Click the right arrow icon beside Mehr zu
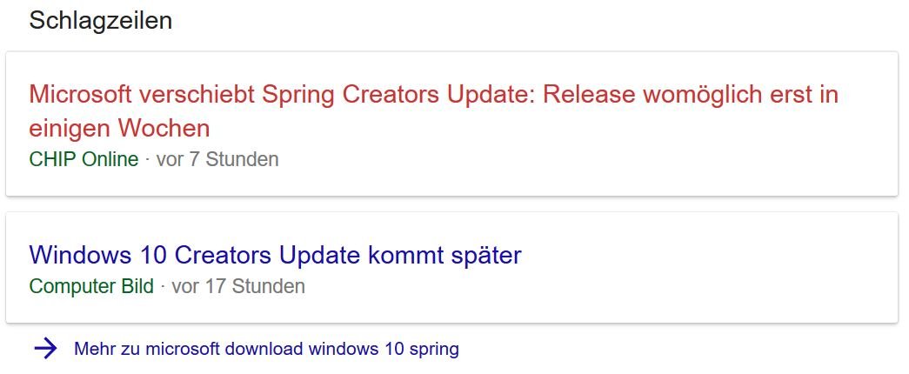The image size is (909, 374). click(x=45, y=350)
